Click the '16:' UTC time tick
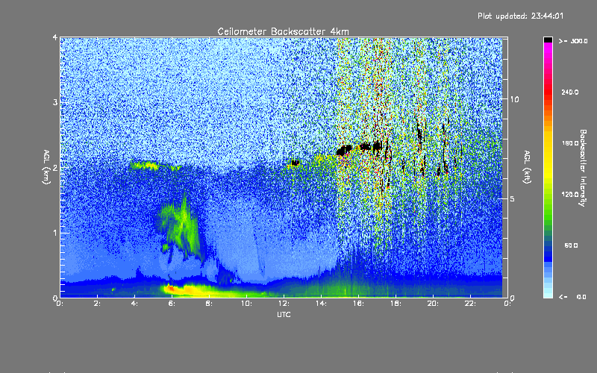Screen dimensions: 597x373 click(358, 304)
